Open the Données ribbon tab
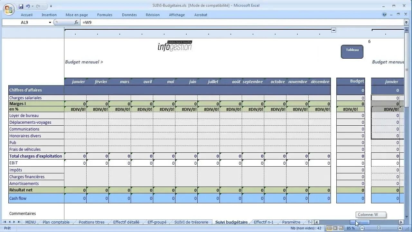Screen dimensions: 412x232 coord(129,15)
